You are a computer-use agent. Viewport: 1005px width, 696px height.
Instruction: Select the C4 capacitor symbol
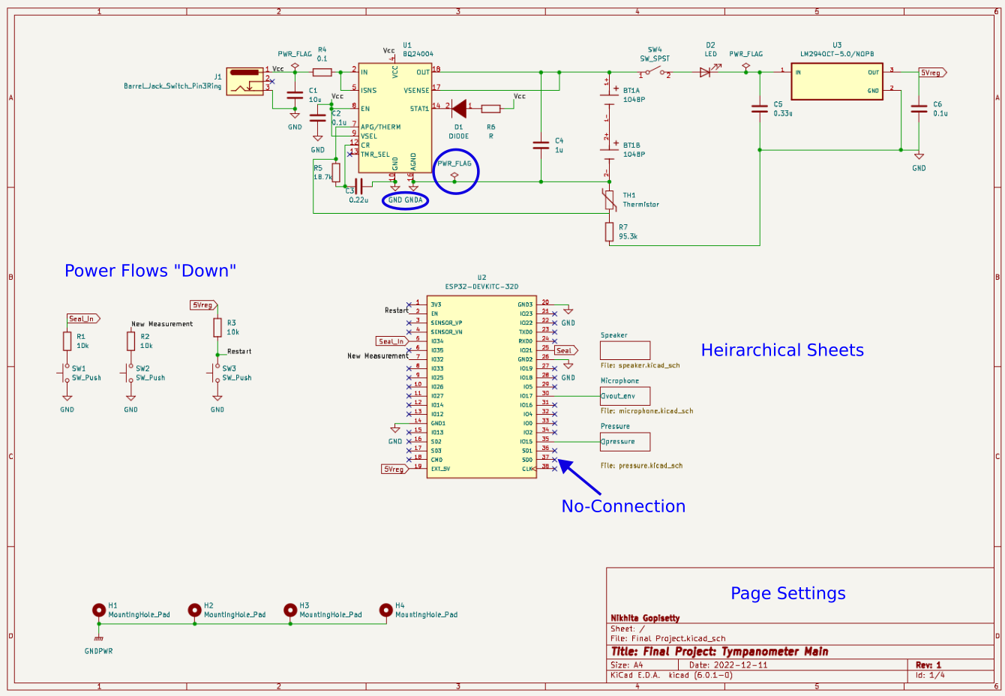coord(541,145)
